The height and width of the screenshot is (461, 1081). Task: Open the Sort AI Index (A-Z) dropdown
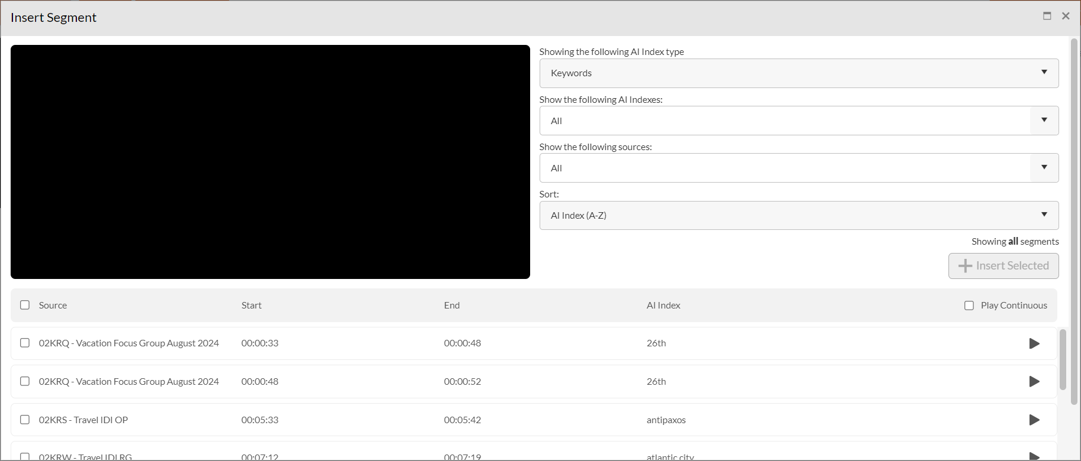click(799, 215)
